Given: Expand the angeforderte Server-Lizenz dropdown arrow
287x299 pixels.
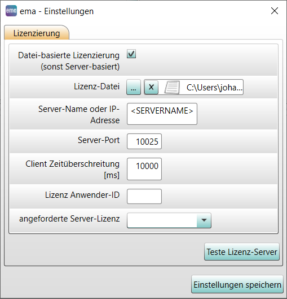Looking at the screenshot, I should pos(204,220).
